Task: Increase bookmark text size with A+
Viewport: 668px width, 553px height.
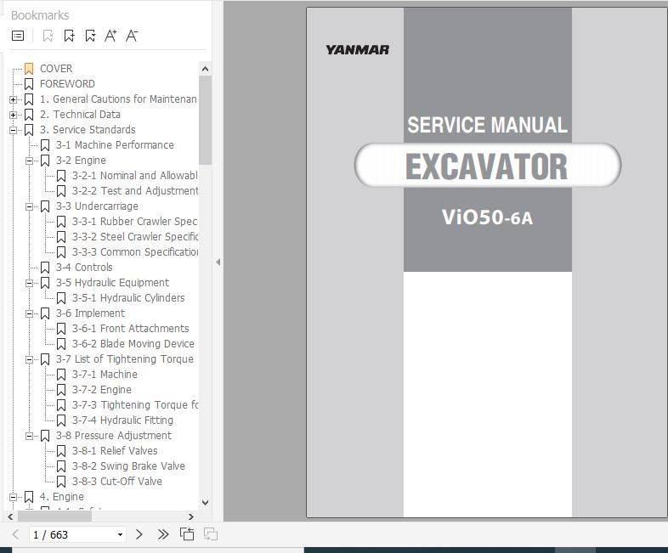Action: [110, 36]
